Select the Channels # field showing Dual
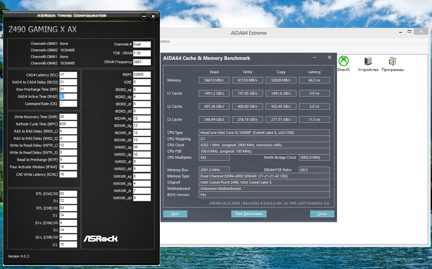Viewport: 432px width, 269px height. (x=142, y=45)
